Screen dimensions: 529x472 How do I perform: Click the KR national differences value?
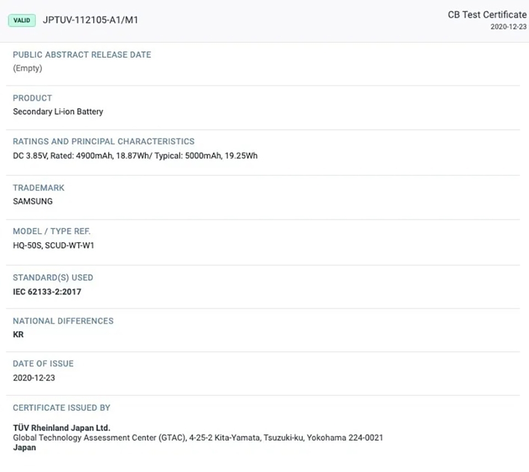[18, 335]
